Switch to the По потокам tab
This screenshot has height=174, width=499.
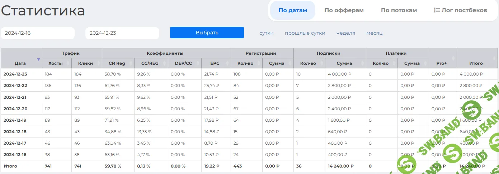(399, 10)
